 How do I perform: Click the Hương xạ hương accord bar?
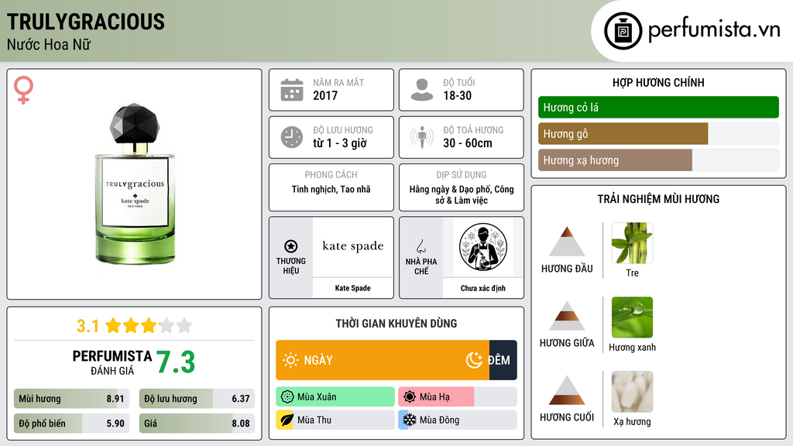click(658, 160)
